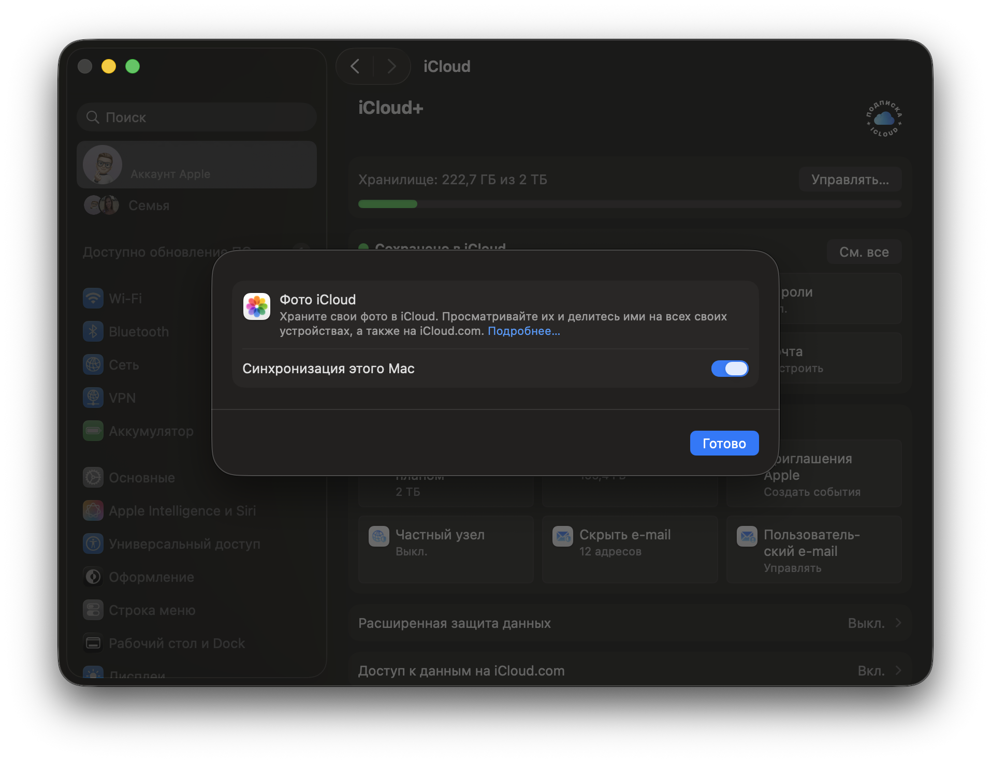Click VPN icon in sidebar
The height and width of the screenshot is (763, 991).
tap(93, 398)
